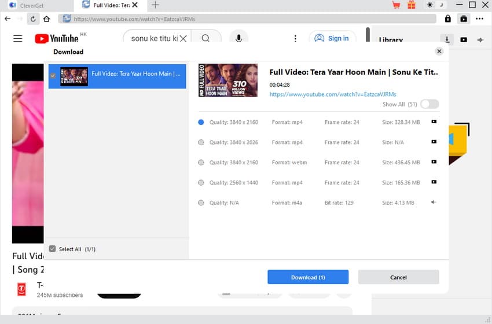Go to the home page icon
492x324 pixels.
coord(46,19)
